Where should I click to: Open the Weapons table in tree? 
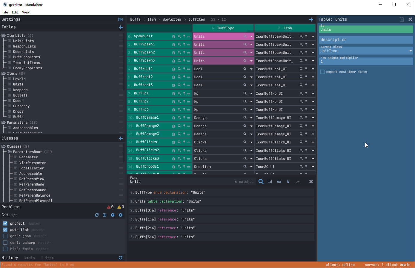coord(20,90)
